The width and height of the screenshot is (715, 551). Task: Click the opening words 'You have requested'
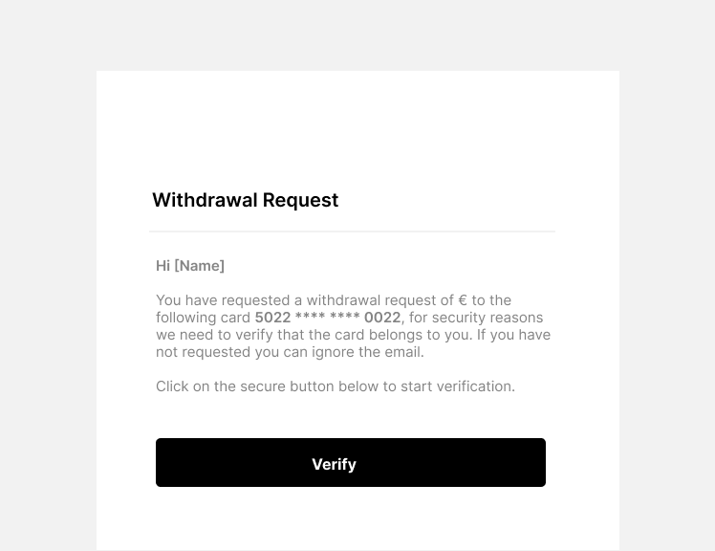pos(223,300)
